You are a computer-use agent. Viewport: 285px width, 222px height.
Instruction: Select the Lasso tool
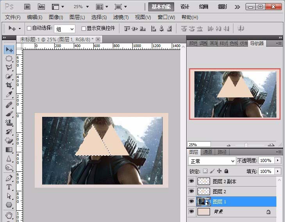(9, 67)
